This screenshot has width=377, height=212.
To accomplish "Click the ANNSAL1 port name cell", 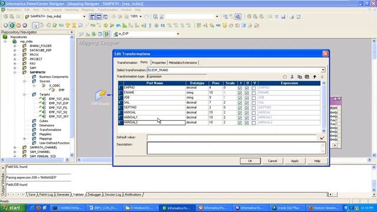I will pyautogui.click(x=154, y=117).
